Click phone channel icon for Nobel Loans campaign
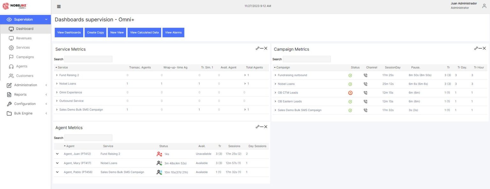 pos(366,84)
